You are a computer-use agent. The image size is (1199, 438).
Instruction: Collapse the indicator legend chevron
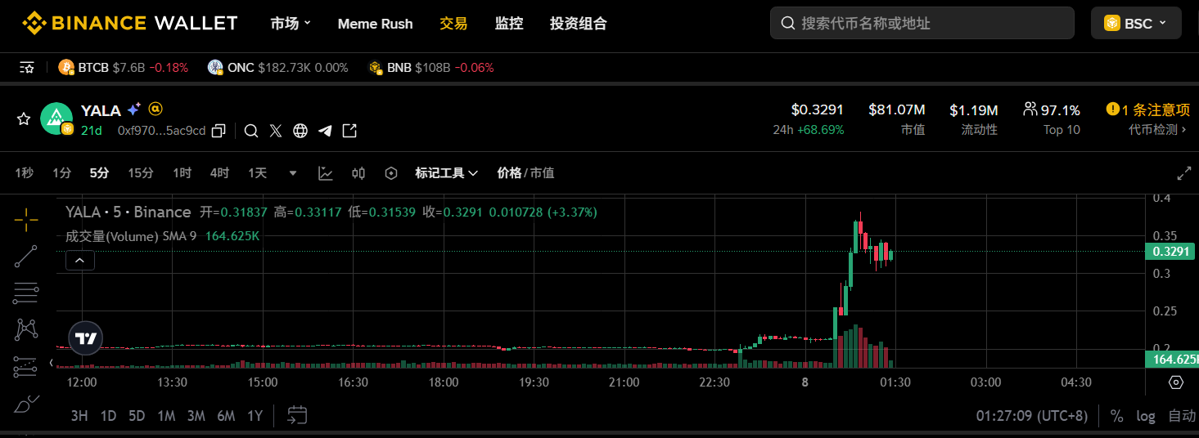(80, 261)
